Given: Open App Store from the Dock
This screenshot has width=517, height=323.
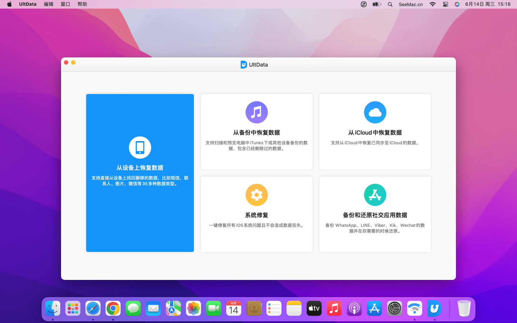Looking at the screenshot, I should [x=374, y=308].
